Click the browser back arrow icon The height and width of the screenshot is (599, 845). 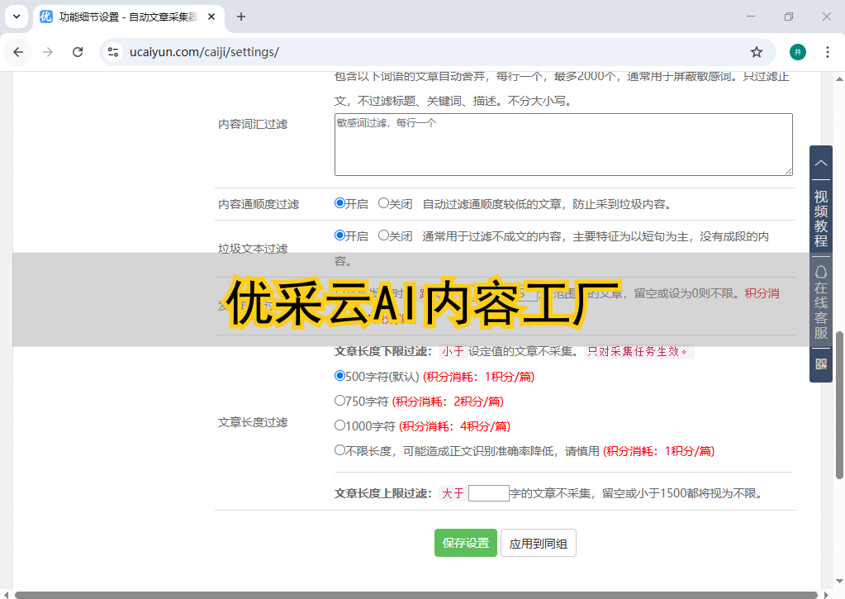click(x=18, y=52)
